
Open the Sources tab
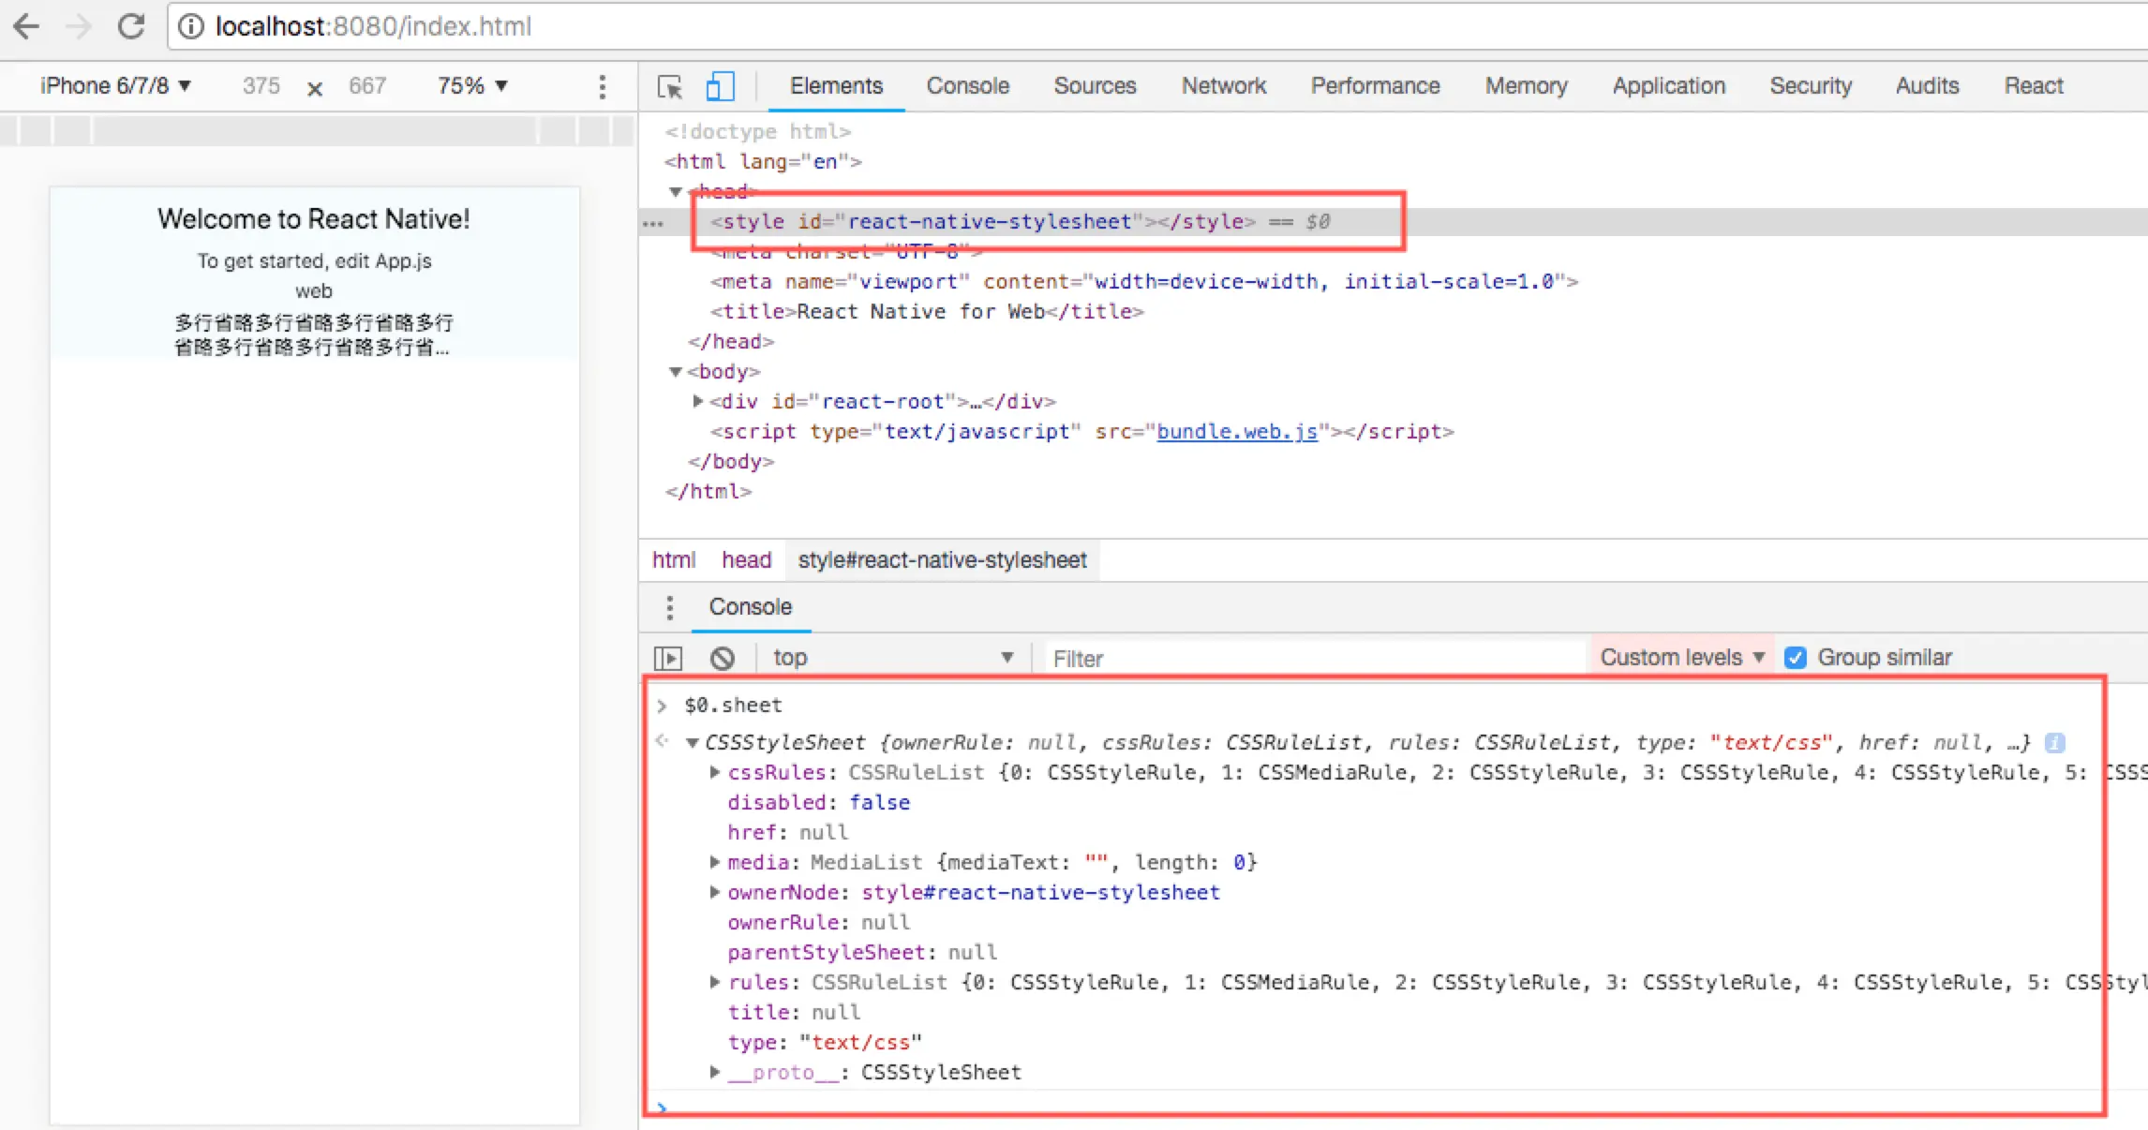(x=1095, y=86)
